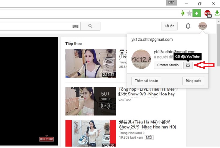Click the search magnifier button

pyautogui.click(x=90, y=26)
